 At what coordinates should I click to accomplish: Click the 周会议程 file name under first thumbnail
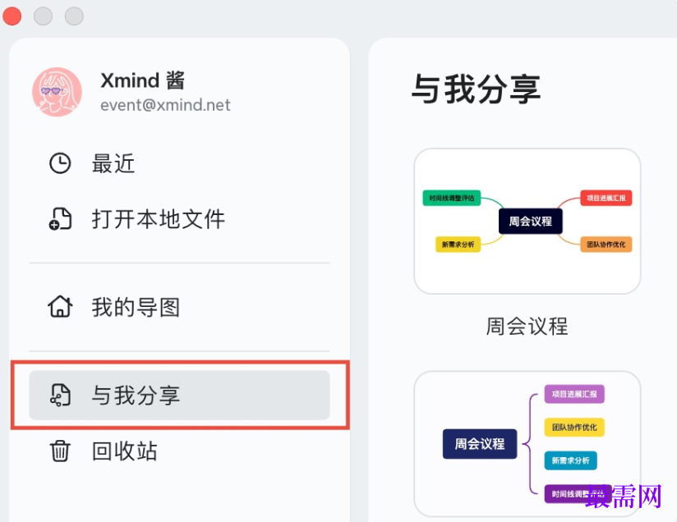[x=527, y=326]
